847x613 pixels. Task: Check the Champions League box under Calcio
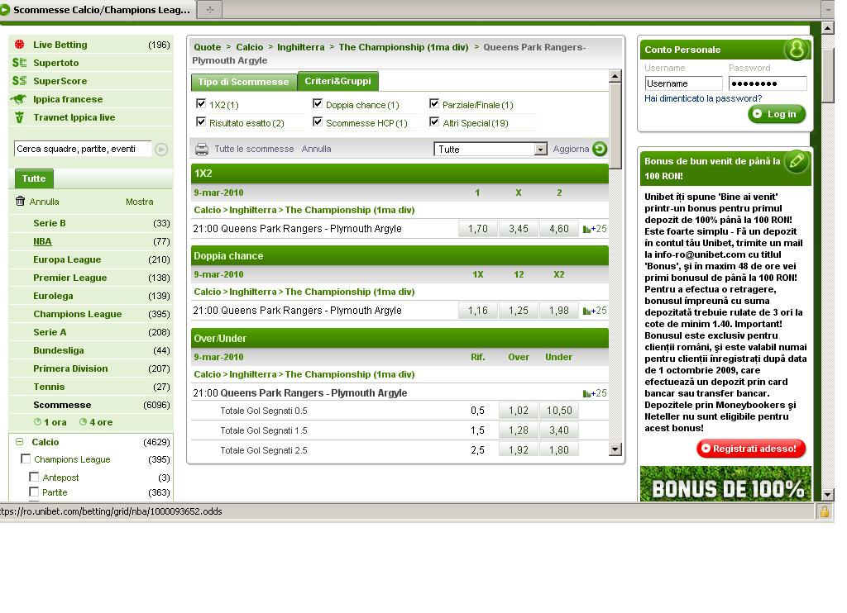click(x=26, y=459)
